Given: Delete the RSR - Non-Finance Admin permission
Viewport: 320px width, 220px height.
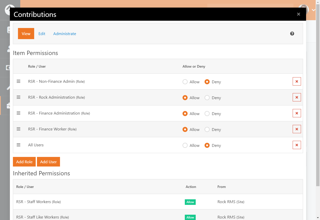Looking at the screenshot, I should (x=297, y=81).
